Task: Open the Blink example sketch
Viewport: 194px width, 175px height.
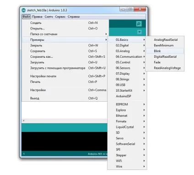Action: pyautogui.click(x=165, y=51)
